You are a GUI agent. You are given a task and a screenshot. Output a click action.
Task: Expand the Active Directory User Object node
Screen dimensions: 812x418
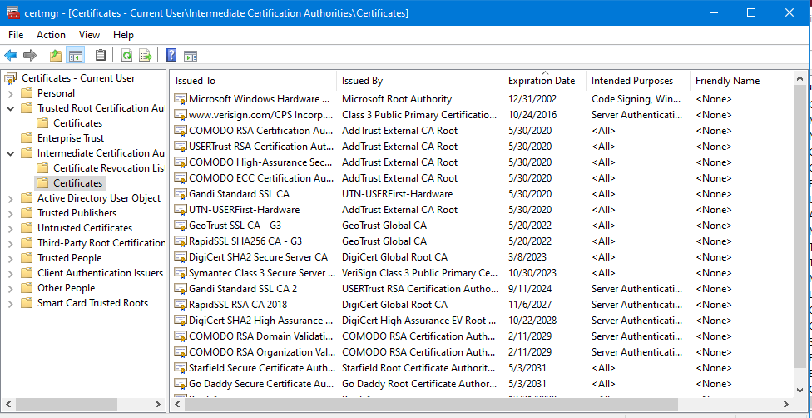10,199
